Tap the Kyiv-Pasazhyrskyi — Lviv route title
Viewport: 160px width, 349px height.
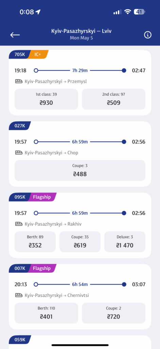[81, 31]
